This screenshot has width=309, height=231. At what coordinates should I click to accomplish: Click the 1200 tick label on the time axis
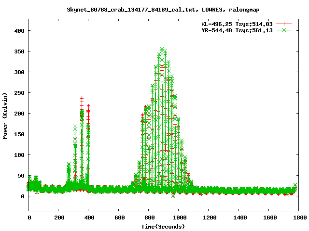(210, 218)
